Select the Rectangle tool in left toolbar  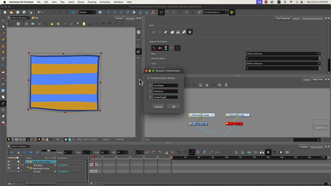(x=3, y=65)
